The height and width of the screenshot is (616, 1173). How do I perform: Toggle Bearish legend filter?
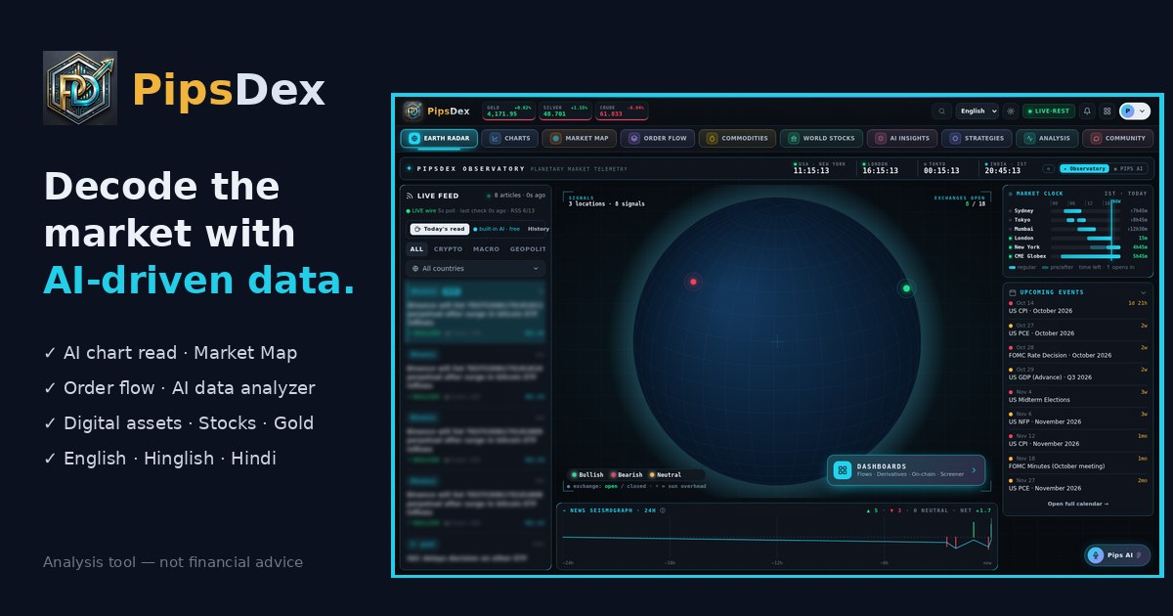coord(627,475)
